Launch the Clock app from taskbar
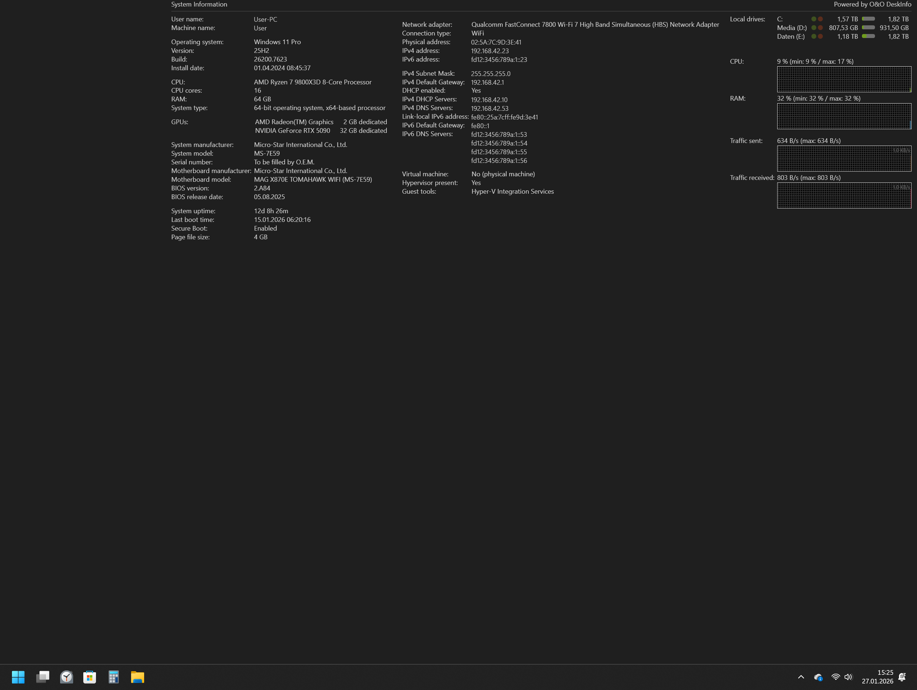 coord(66,677)
